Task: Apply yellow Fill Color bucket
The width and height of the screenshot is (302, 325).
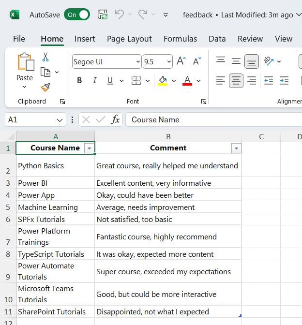Action: 163,80
